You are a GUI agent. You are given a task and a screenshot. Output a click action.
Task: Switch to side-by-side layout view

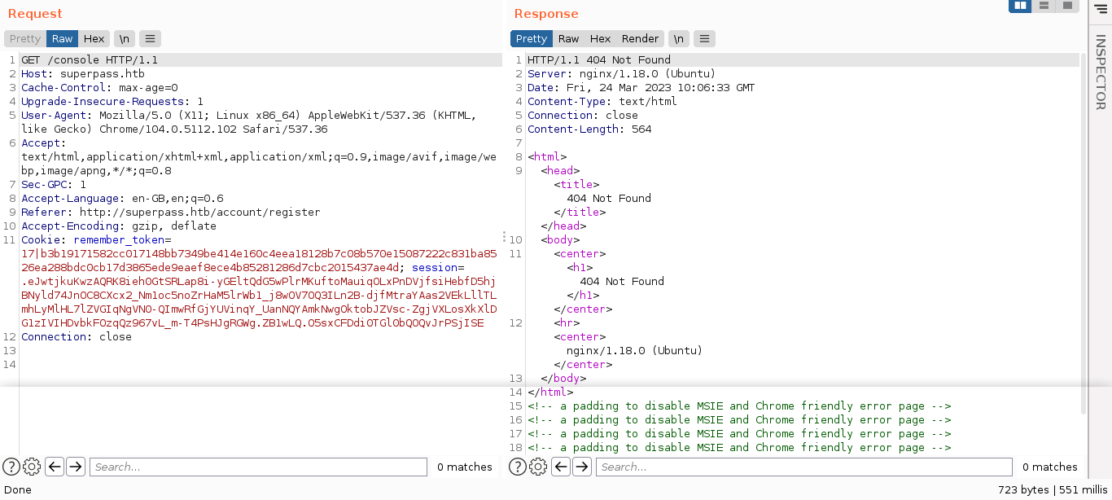[x=1021, y=6]
